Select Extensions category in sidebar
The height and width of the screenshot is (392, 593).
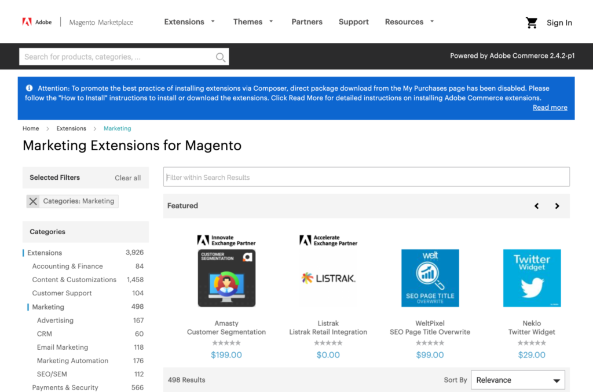45,253
